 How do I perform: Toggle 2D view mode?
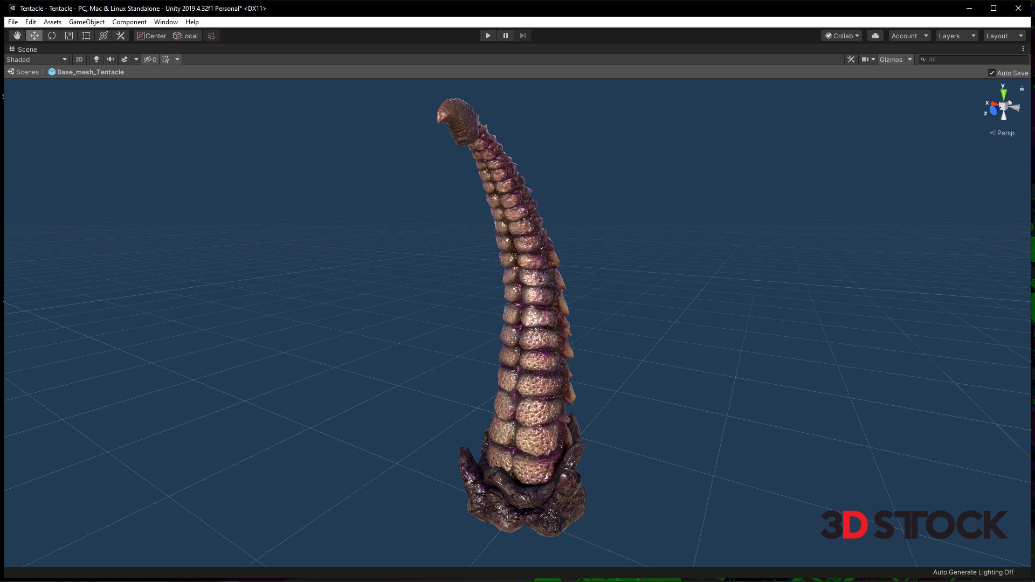tap(79, 59)
